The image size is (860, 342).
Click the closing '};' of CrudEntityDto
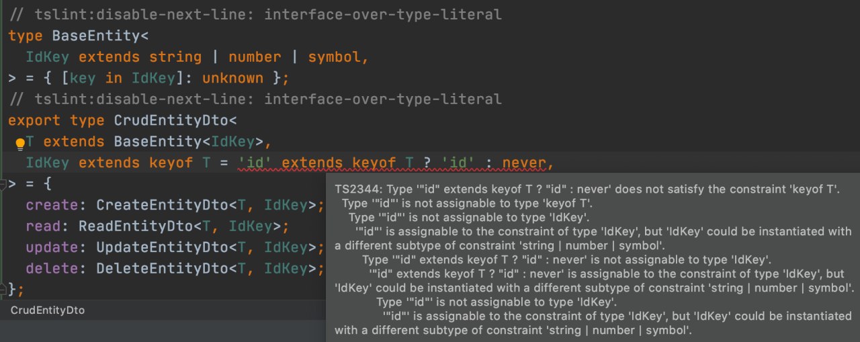pyautogui.click(x=16, y=290)
